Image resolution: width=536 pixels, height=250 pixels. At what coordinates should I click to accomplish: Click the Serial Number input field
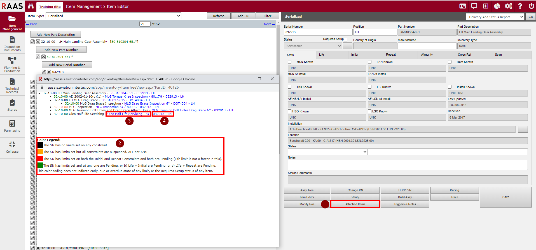(x=318, y=32)
